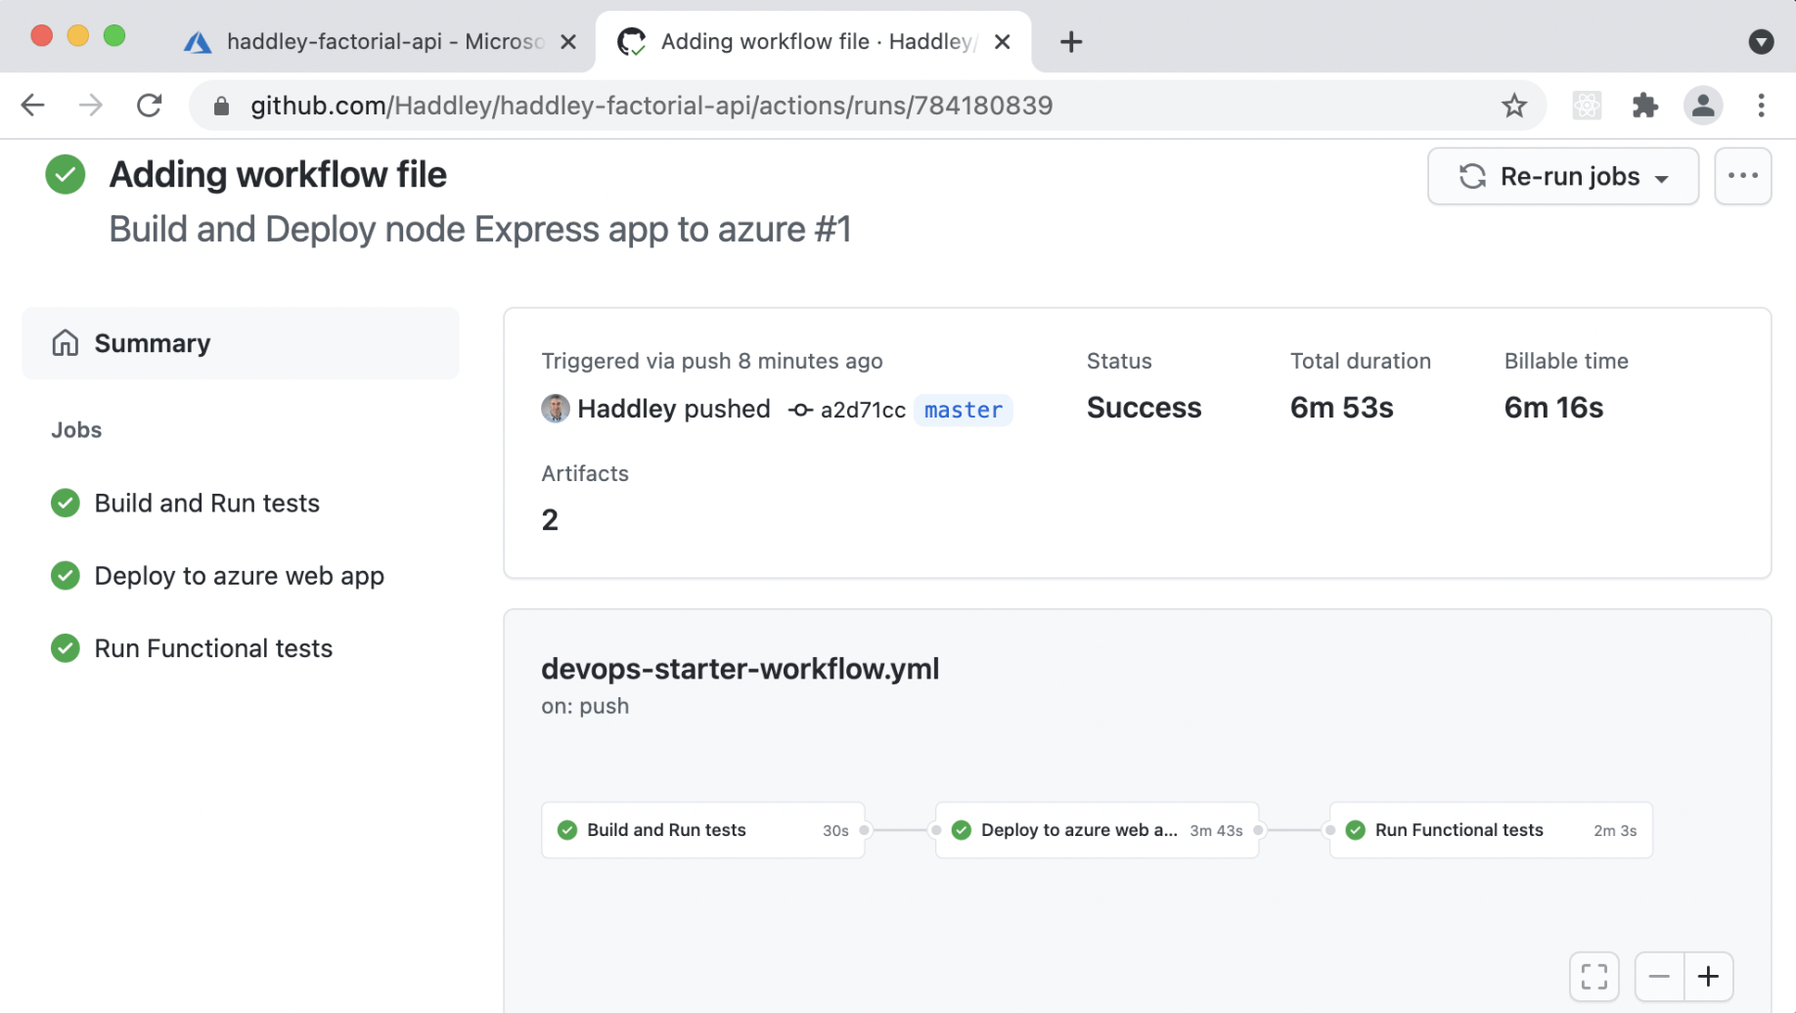Open the Deploy to azure web app job
The height and width of the screenshot is (1013, 1796).
239,576
